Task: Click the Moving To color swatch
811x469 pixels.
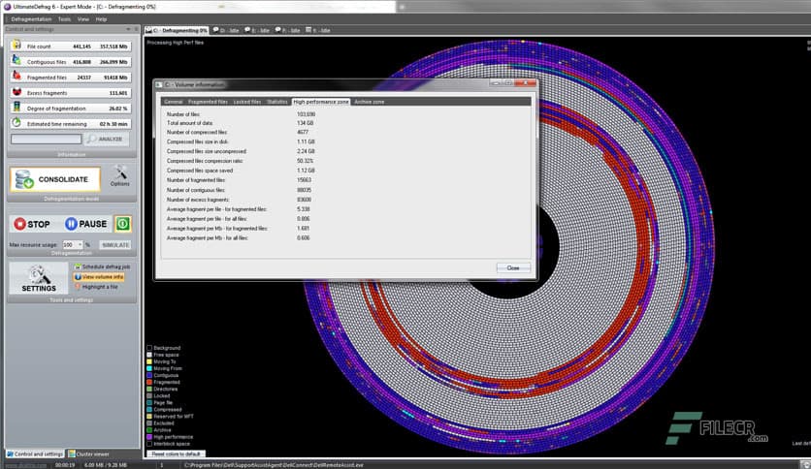Action: (149, 361)
